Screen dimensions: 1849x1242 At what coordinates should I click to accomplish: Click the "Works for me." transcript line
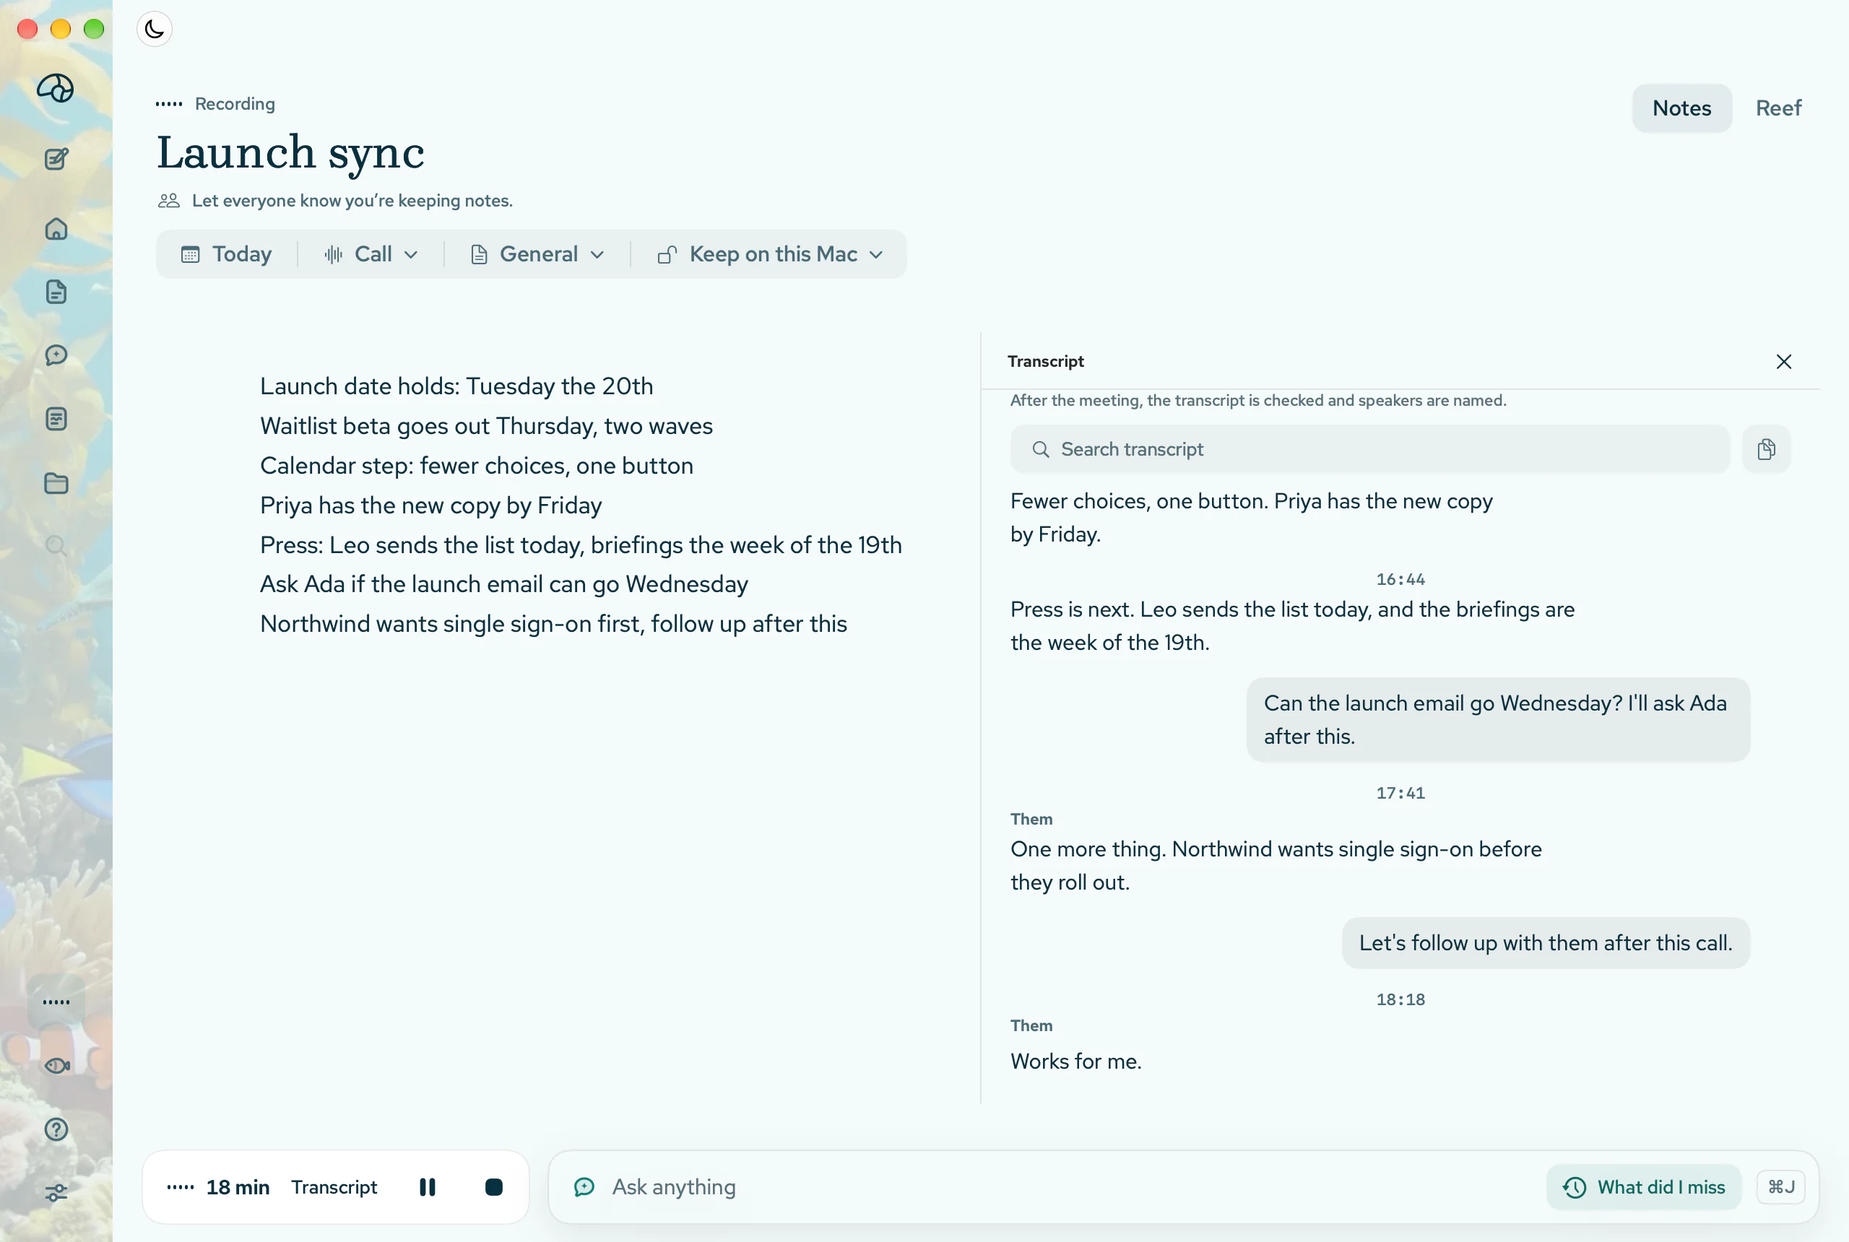point(1075,1061)
